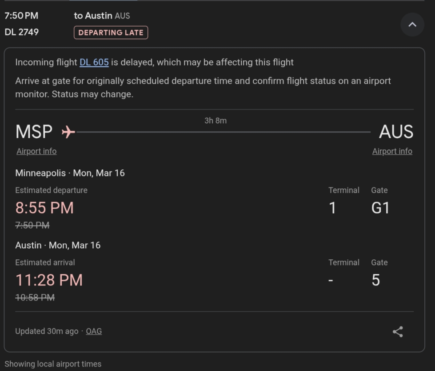Collapse the DL 2749 flight details chevron

point(412,24)
